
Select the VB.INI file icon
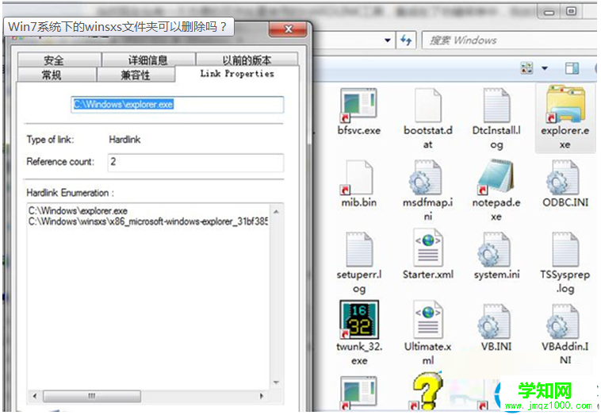[495, 321]
